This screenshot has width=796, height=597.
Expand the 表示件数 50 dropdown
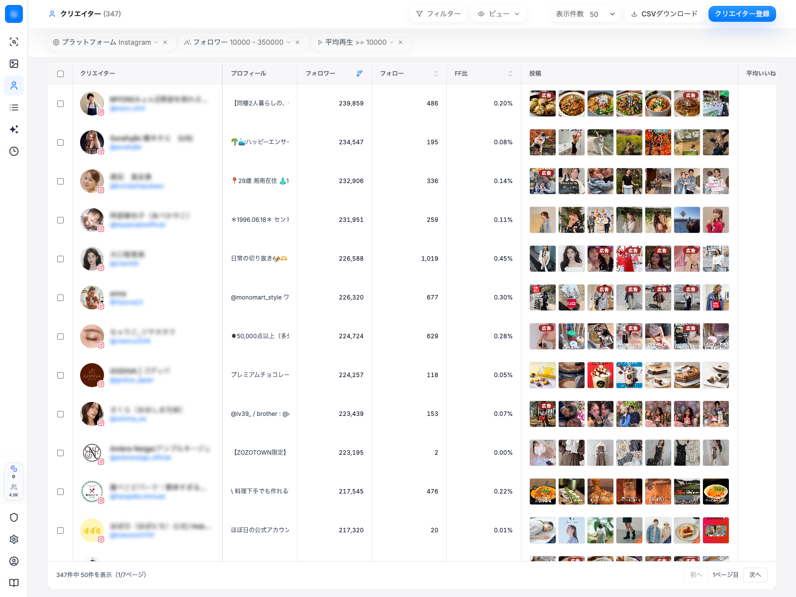click(586, 14)
